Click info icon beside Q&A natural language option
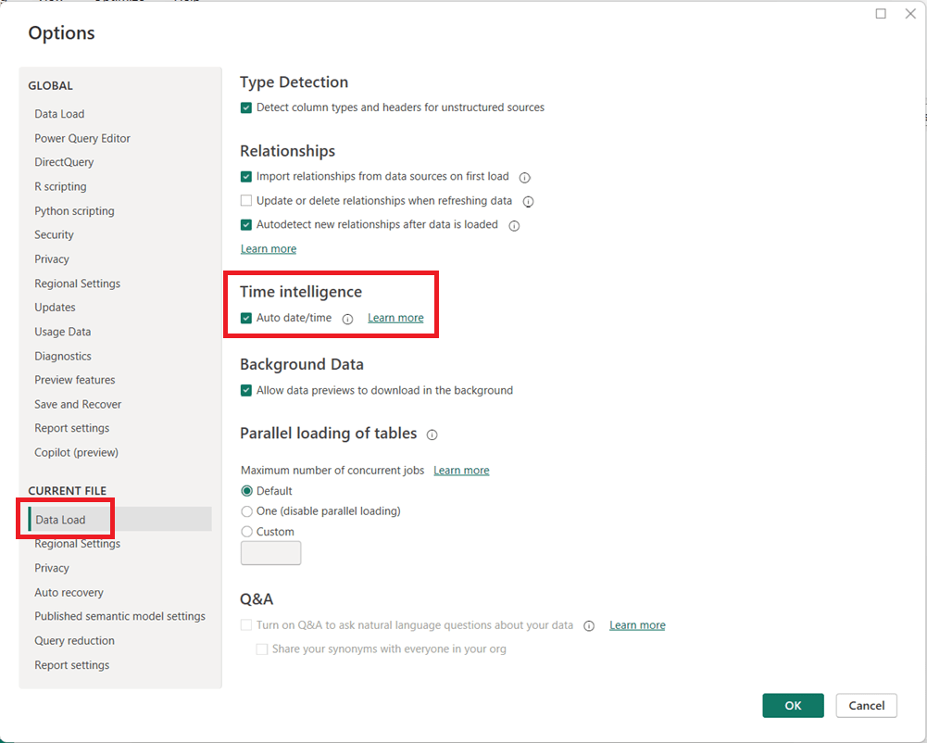927x743 pixels. 589,626
